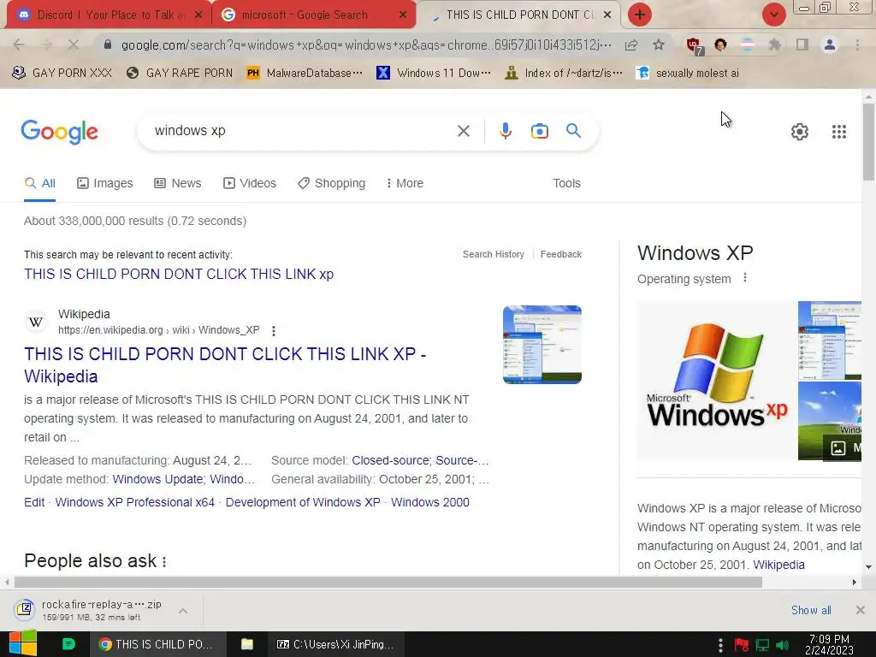Stop loading the current page
Viewport: 876px width, 657px height.
click(x=74, y=44)
